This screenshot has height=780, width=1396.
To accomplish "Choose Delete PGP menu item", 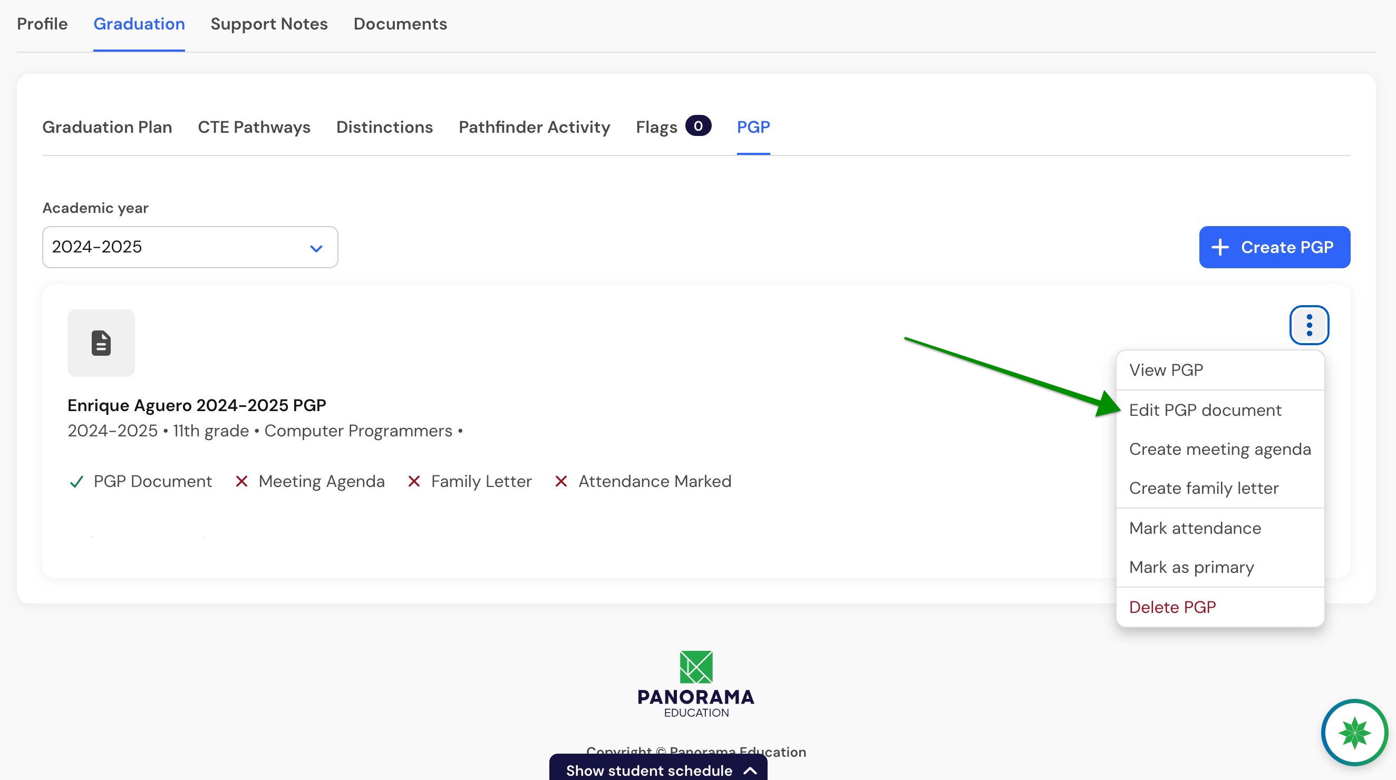I will click(x=1220, y=607).
